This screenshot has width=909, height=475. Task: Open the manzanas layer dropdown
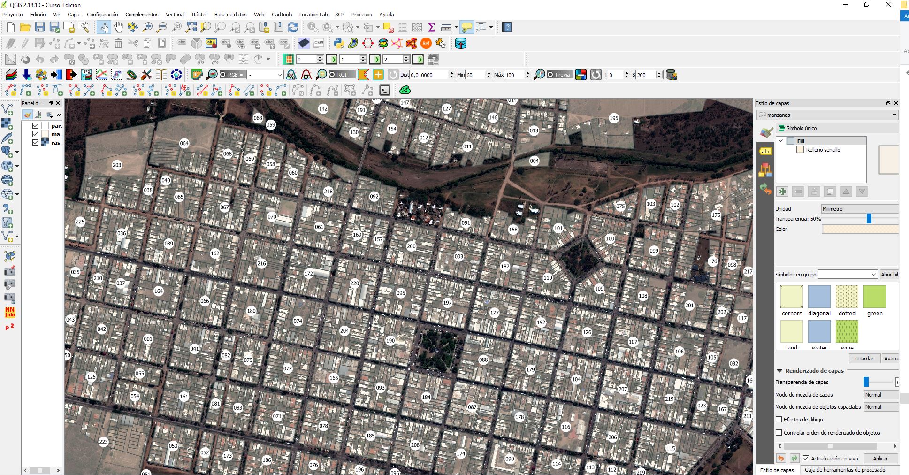point(827,115)
